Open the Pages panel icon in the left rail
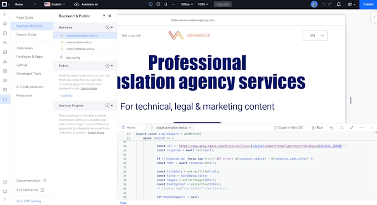This screenshot has height=205, width=377. 5,33
